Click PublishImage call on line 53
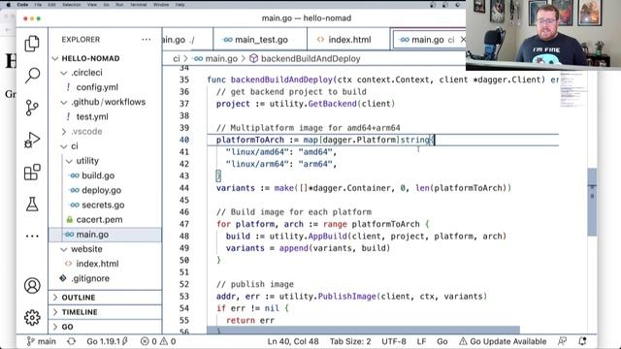621x349 pixels. 347,297
